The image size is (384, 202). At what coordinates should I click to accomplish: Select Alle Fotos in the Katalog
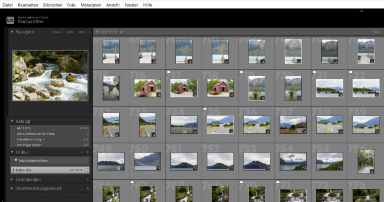tap(23, 128)
